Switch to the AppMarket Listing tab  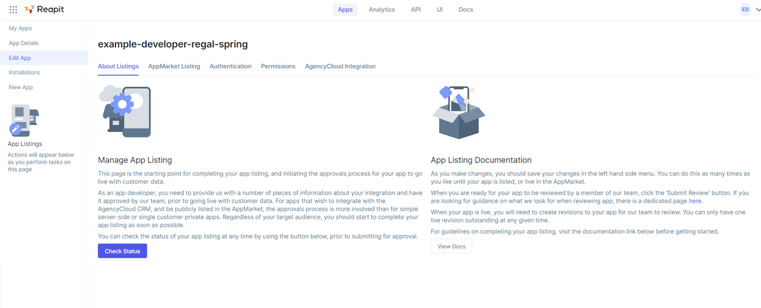pyautogui.click(x=174, y=66)
